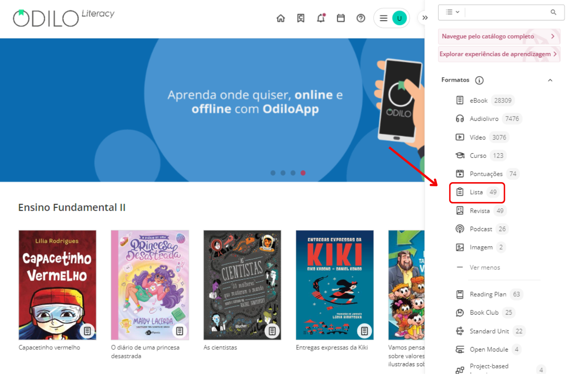This screenshot has width=576, height=374.
Task: Collapse side panel with double chevron
Action: click(x=425, y=18)
